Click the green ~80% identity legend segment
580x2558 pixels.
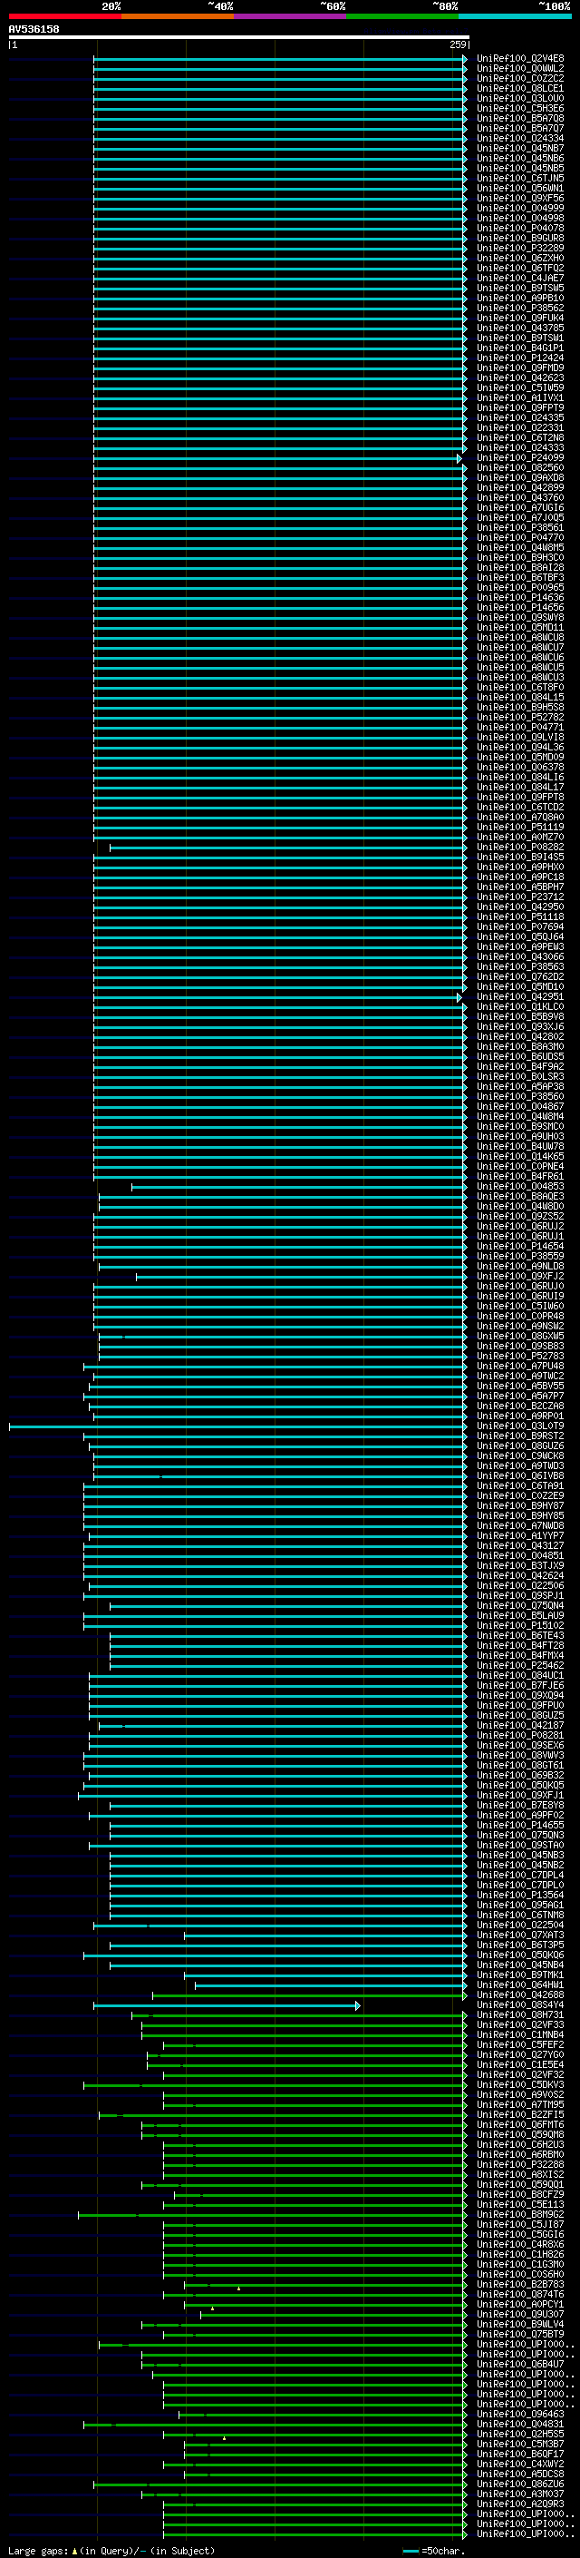402,17
